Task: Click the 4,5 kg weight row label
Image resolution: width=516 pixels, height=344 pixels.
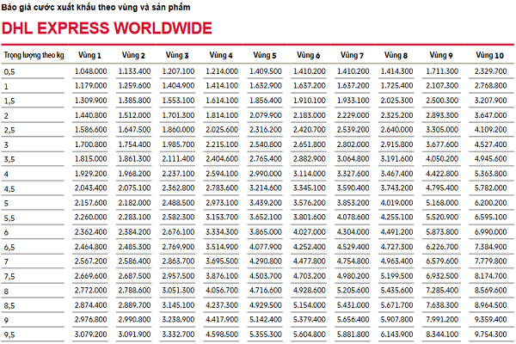Action: pos(9,187)
